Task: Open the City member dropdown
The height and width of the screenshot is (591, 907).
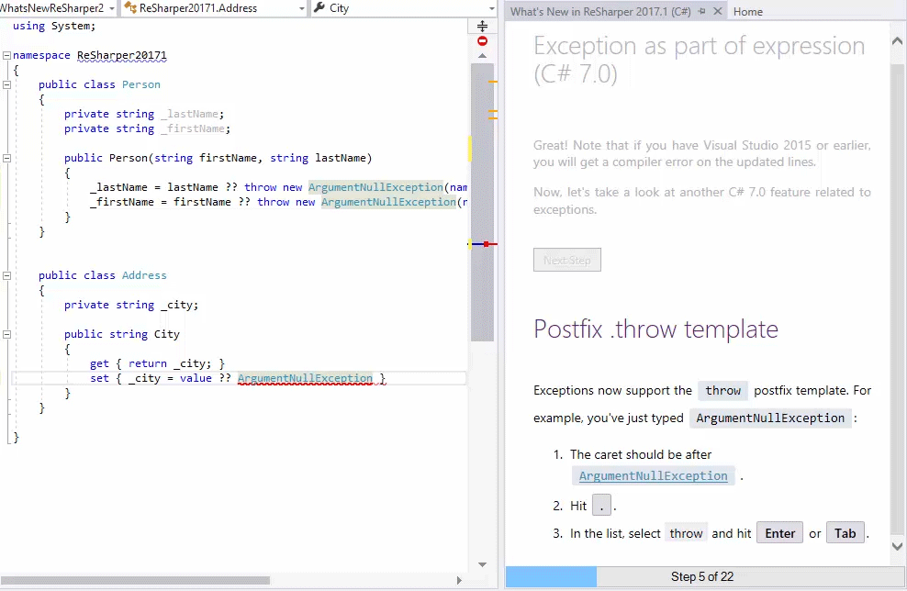Action: (493, 7)
